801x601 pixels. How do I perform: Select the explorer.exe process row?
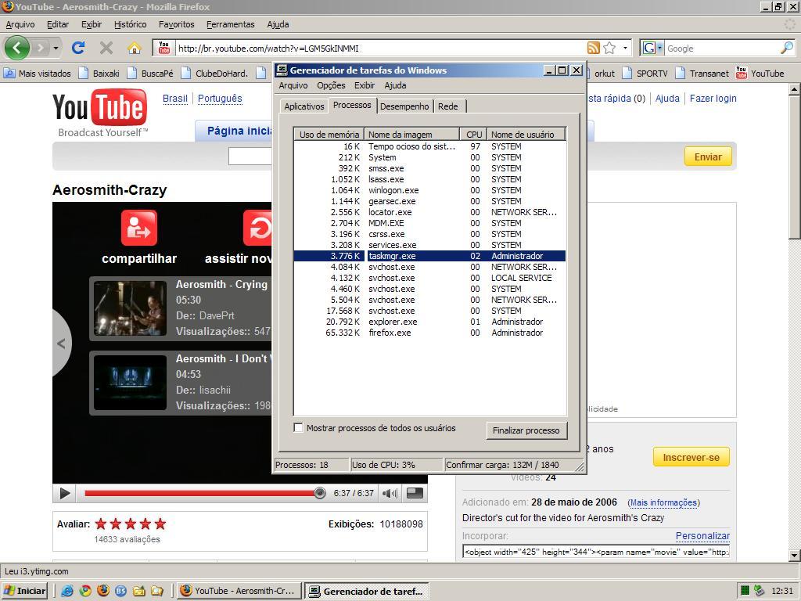click(429, 322)
